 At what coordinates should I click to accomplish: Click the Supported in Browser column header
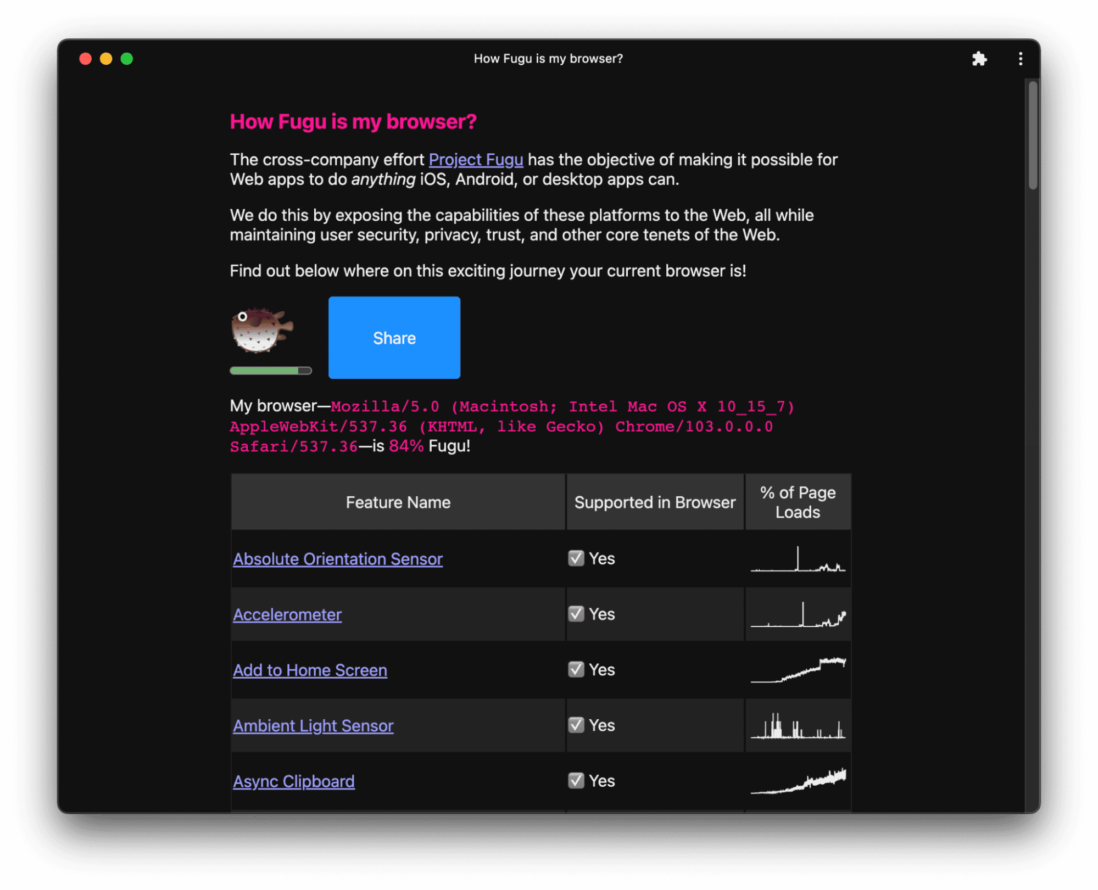pos(654,501)
